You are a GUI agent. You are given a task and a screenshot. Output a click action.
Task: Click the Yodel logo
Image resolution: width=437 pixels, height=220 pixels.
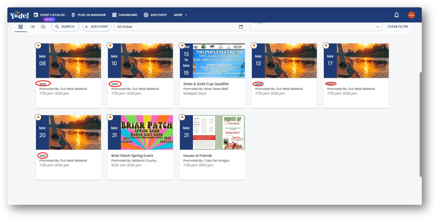tap(19, 15)
